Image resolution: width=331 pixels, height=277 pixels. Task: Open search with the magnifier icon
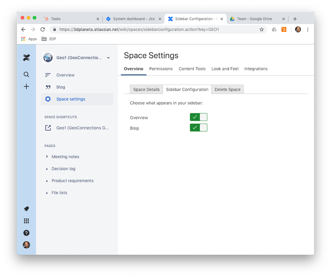point(27,74)
